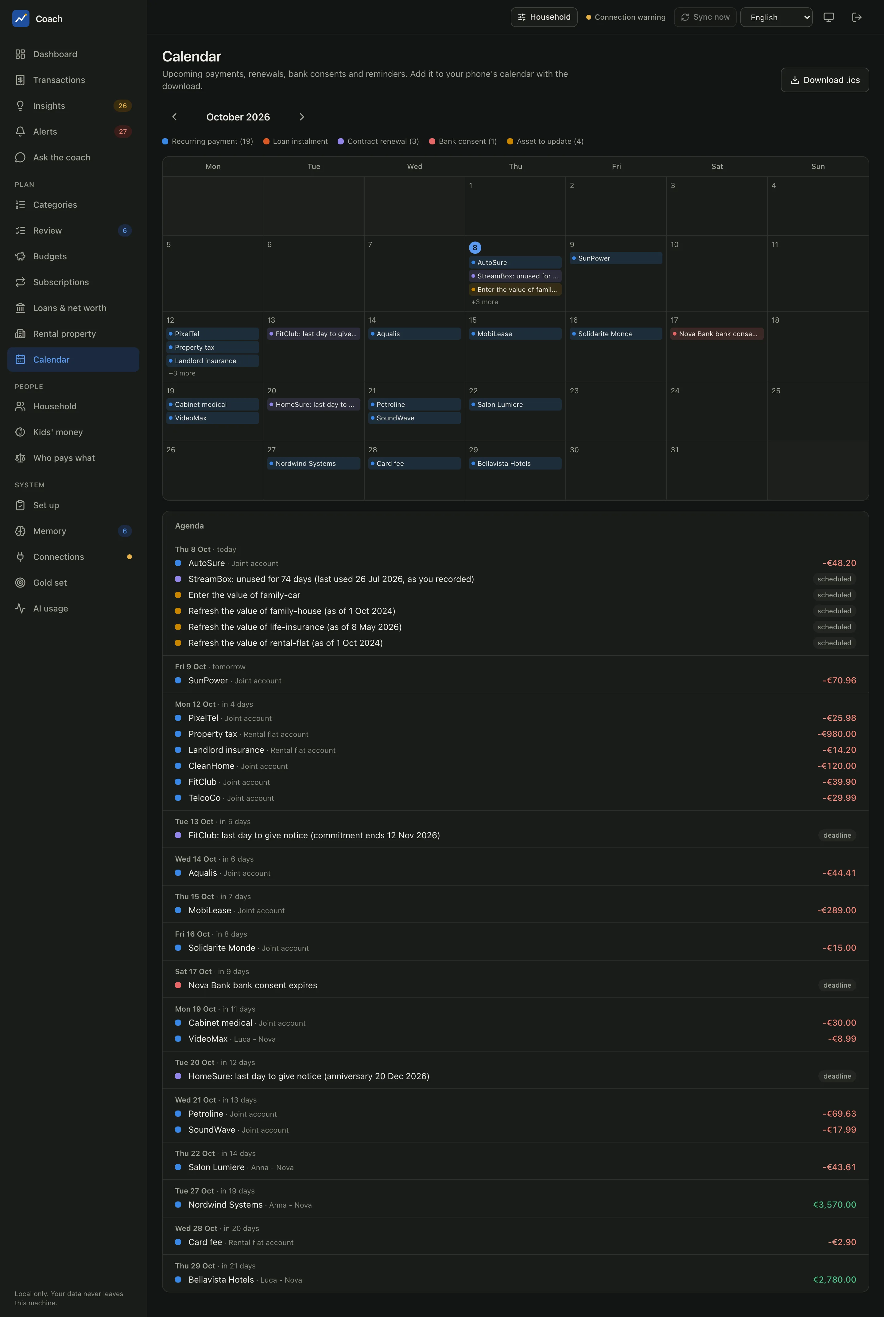Go to next month with right chevron
The width and height of the screenshot is (884, 1317).
point(302,117)
